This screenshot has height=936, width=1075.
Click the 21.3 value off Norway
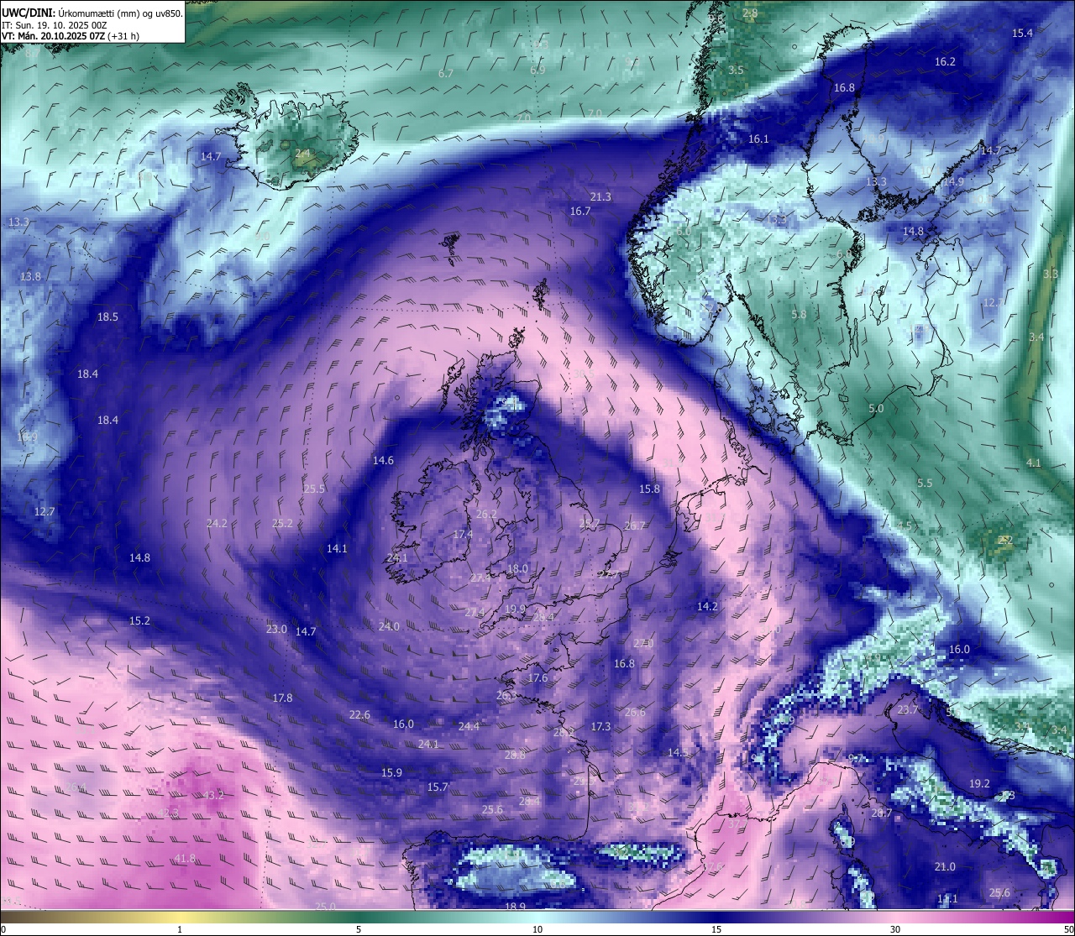tap(600, 197)
